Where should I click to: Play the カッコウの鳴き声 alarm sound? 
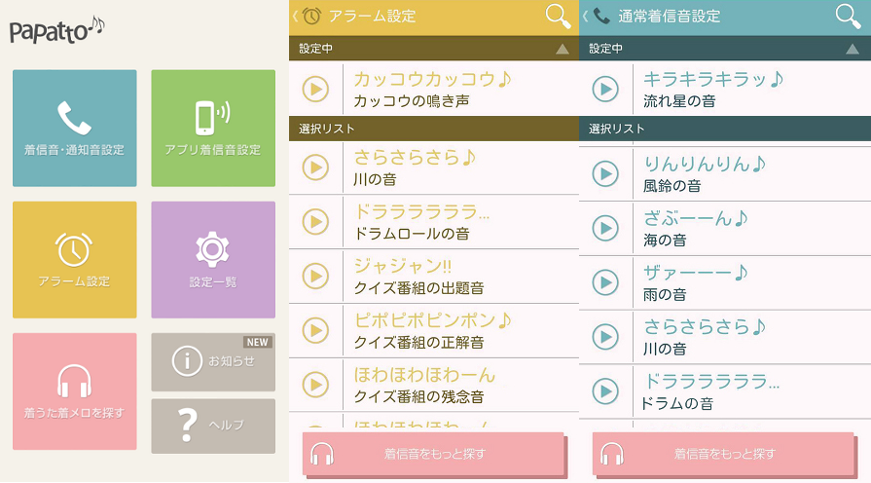click(x=315, y=89)
